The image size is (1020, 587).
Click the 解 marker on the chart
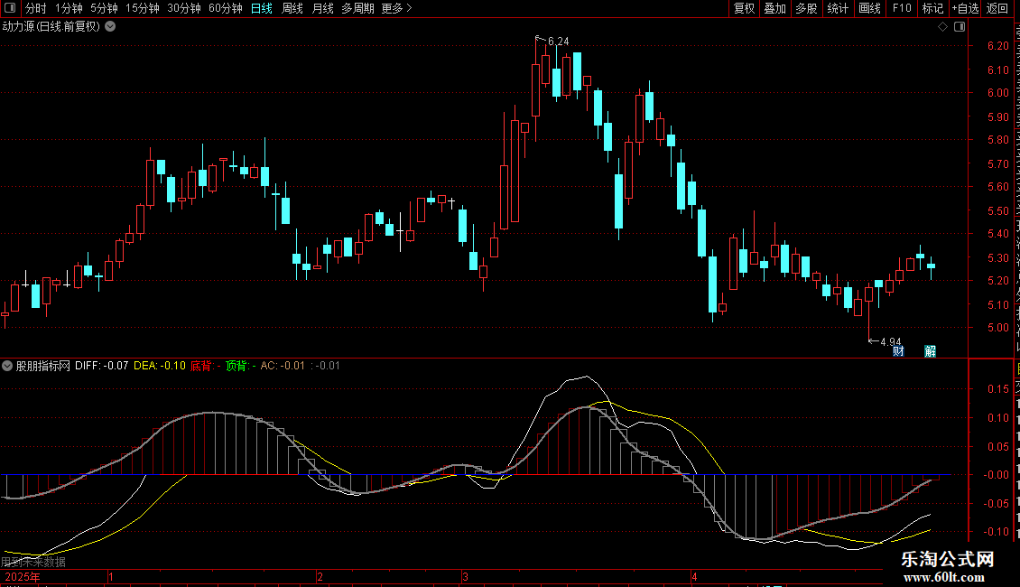tap(931, 351)
